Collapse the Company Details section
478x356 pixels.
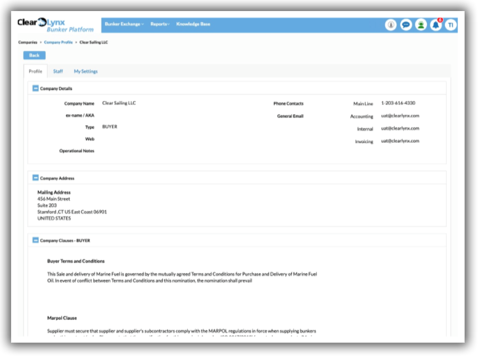click(35, 88)
